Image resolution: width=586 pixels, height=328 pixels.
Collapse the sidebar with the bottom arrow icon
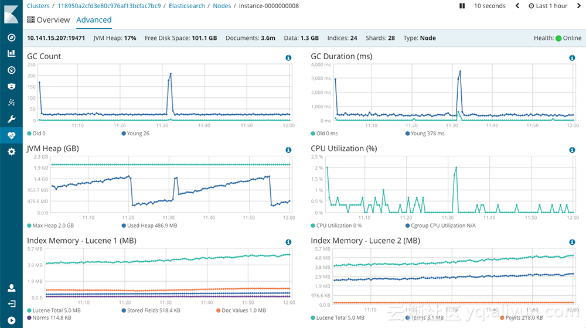(x=11, y=320)
